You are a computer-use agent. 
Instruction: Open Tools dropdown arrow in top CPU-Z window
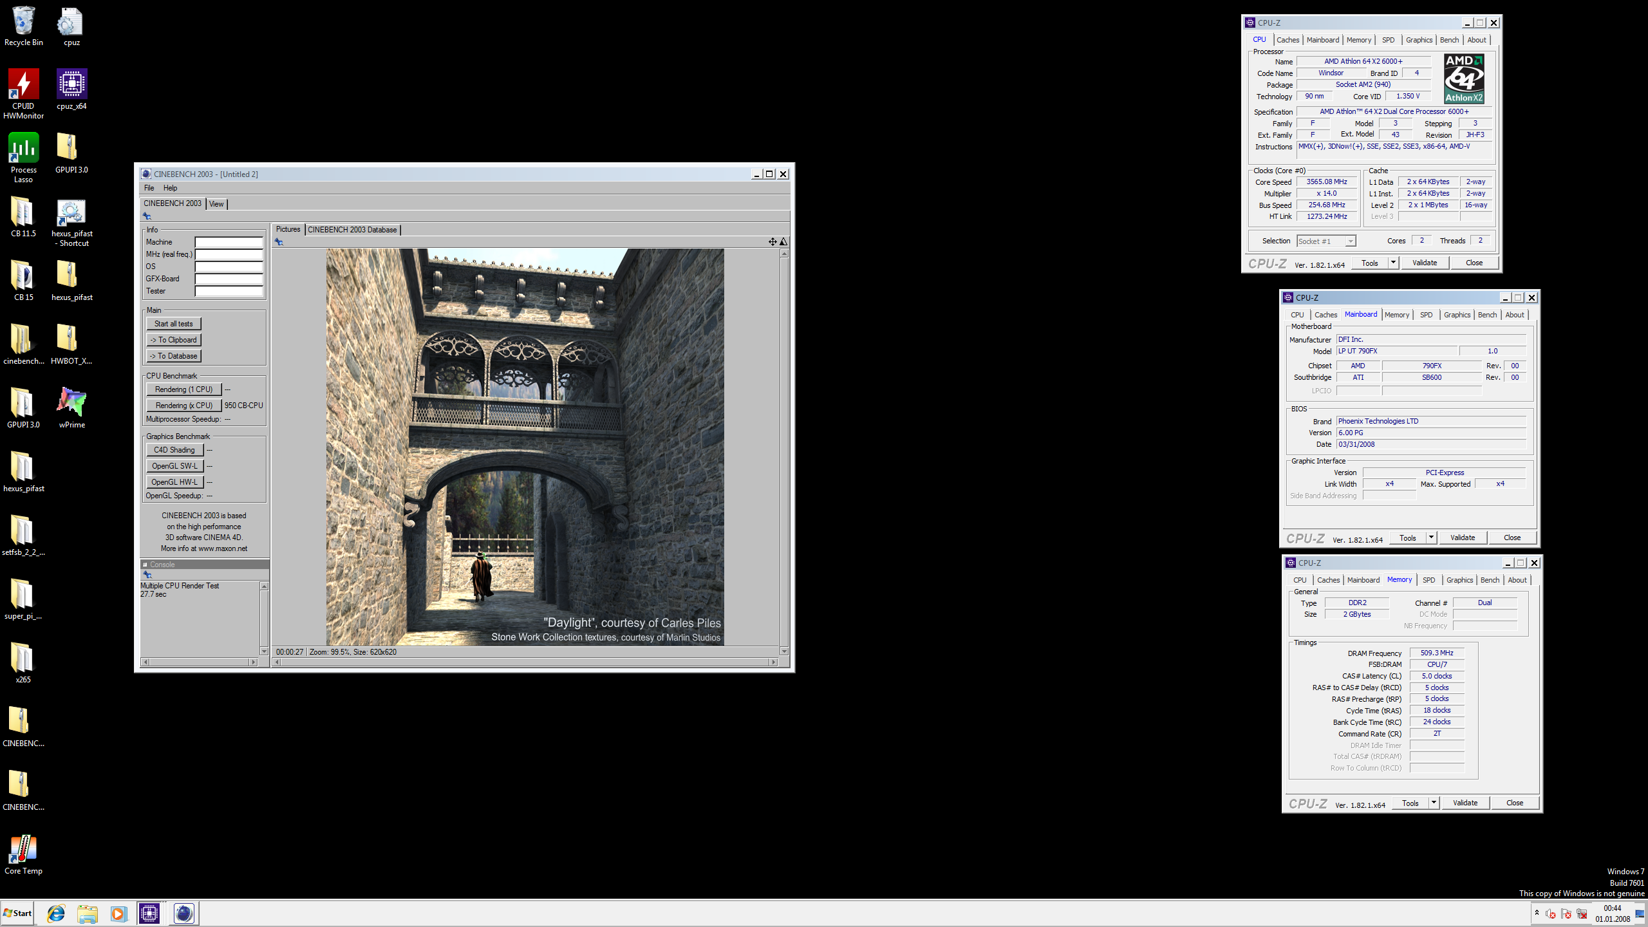pos(1393,263)
